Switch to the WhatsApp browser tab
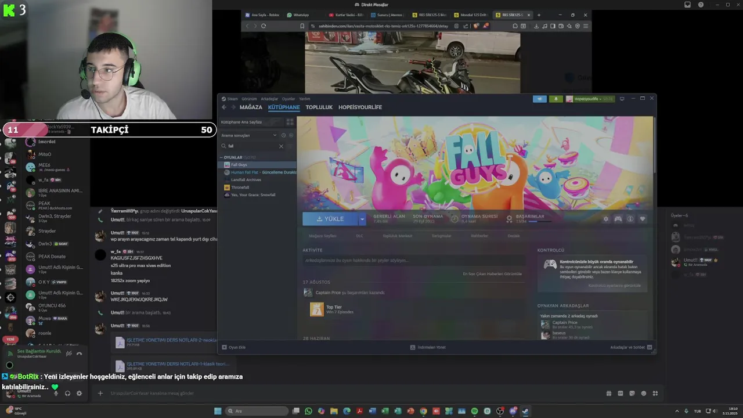The height and width of the screenshot is (418, 743). click(x=301, y=15)
